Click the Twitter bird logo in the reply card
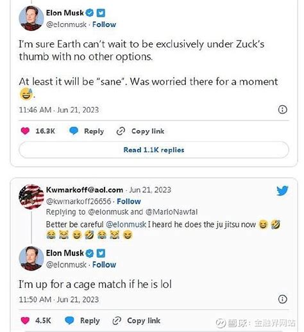 [282, 190]
